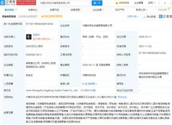Select the unified social credit code 91150118MA0QM1425A
This screenshot has width=172, height=125.
point(39,24)
